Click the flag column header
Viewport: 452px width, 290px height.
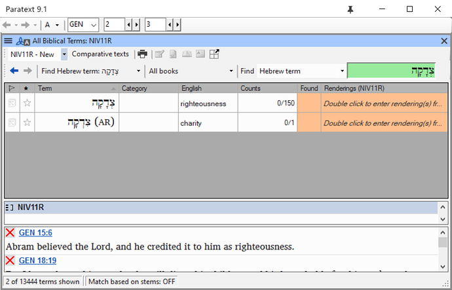(12, 88)
